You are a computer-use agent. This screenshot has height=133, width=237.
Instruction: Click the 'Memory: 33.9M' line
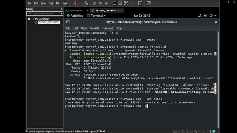pos(81,71)
